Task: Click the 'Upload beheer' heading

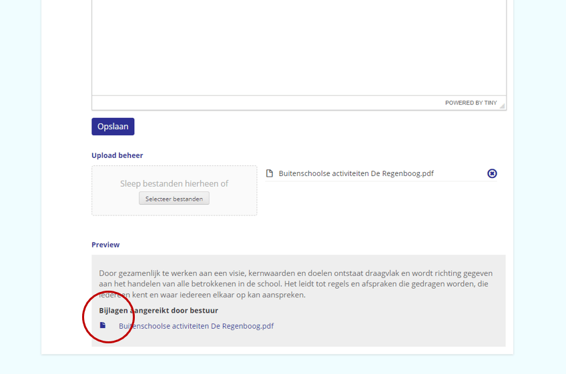Action: [x=117, y=155]
